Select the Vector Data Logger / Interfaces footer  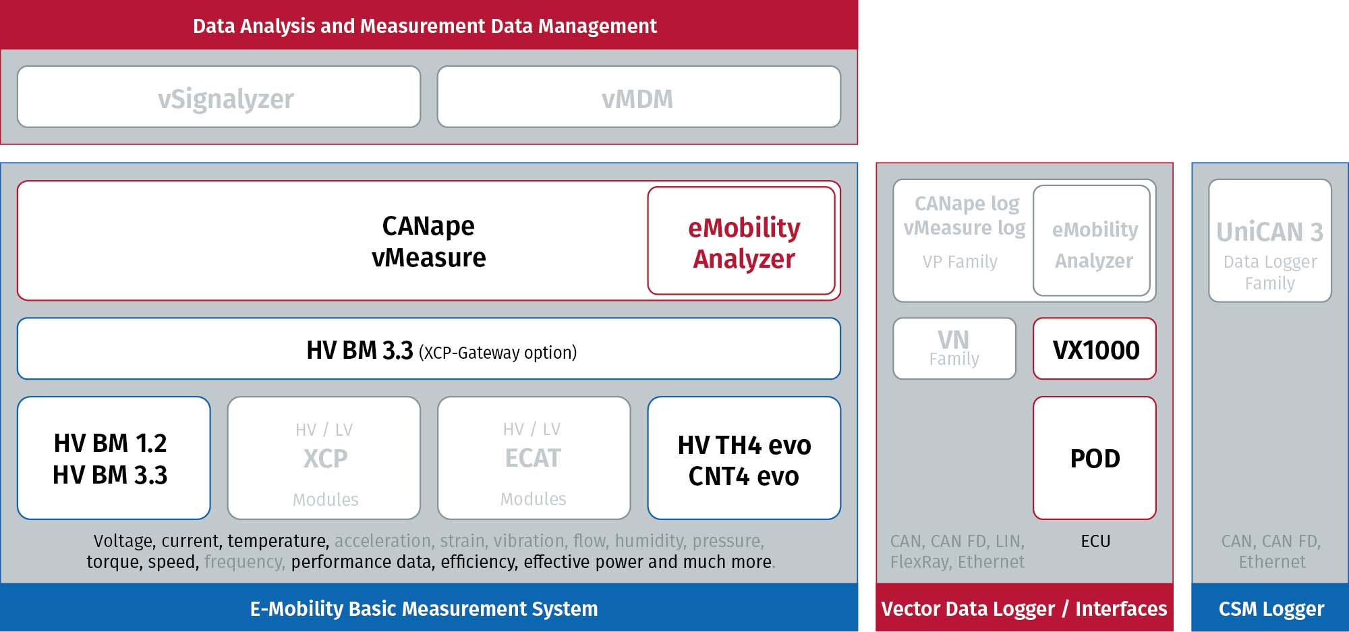(1025, 608)
